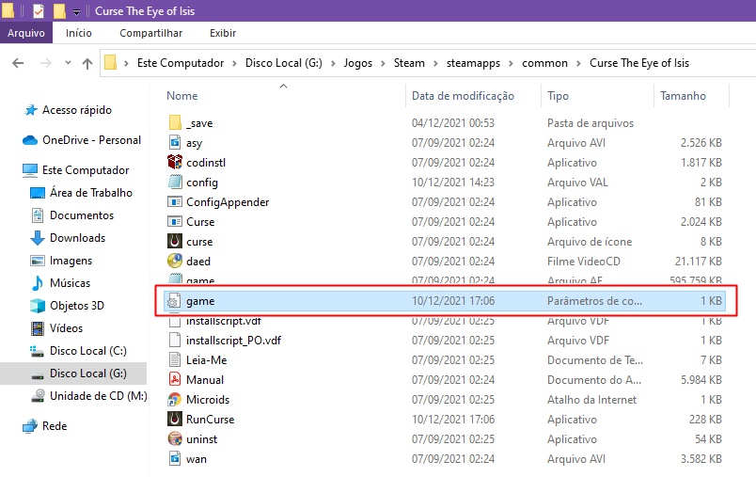This screenshot has height=477, width=756.
Task: Open the Arquivo menu
Action: [26, 33]
